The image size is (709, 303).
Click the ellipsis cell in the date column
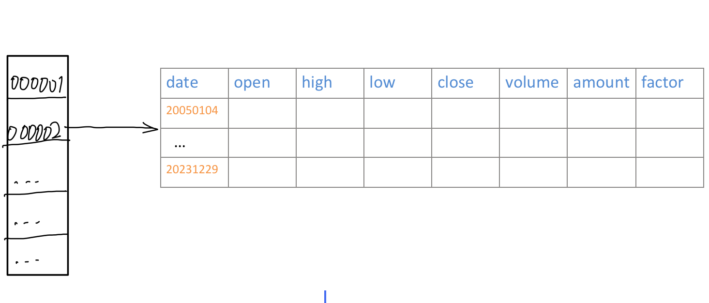pos(180,144)
